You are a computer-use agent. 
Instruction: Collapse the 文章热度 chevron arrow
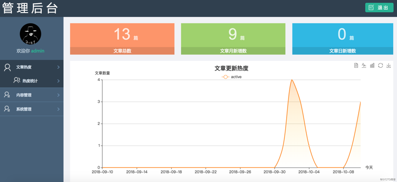[58, 67]
